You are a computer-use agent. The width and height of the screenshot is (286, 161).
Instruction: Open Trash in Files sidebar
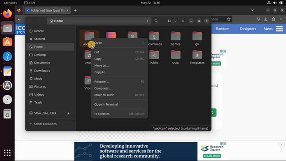tap(50, 102)
